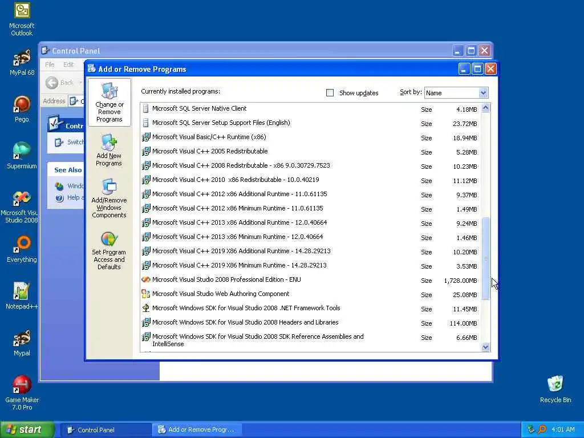The width and height of the screenshot is (584, 438).
Task: Select Visual C++ 2013 x86 Additional Runtime
Action: [x=311, y=223]
